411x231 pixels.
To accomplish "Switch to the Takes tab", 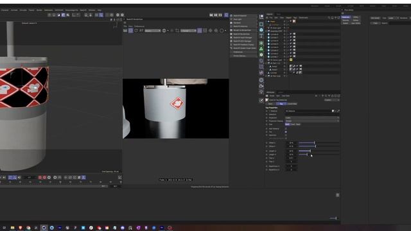I will click(x=278, y=14).
